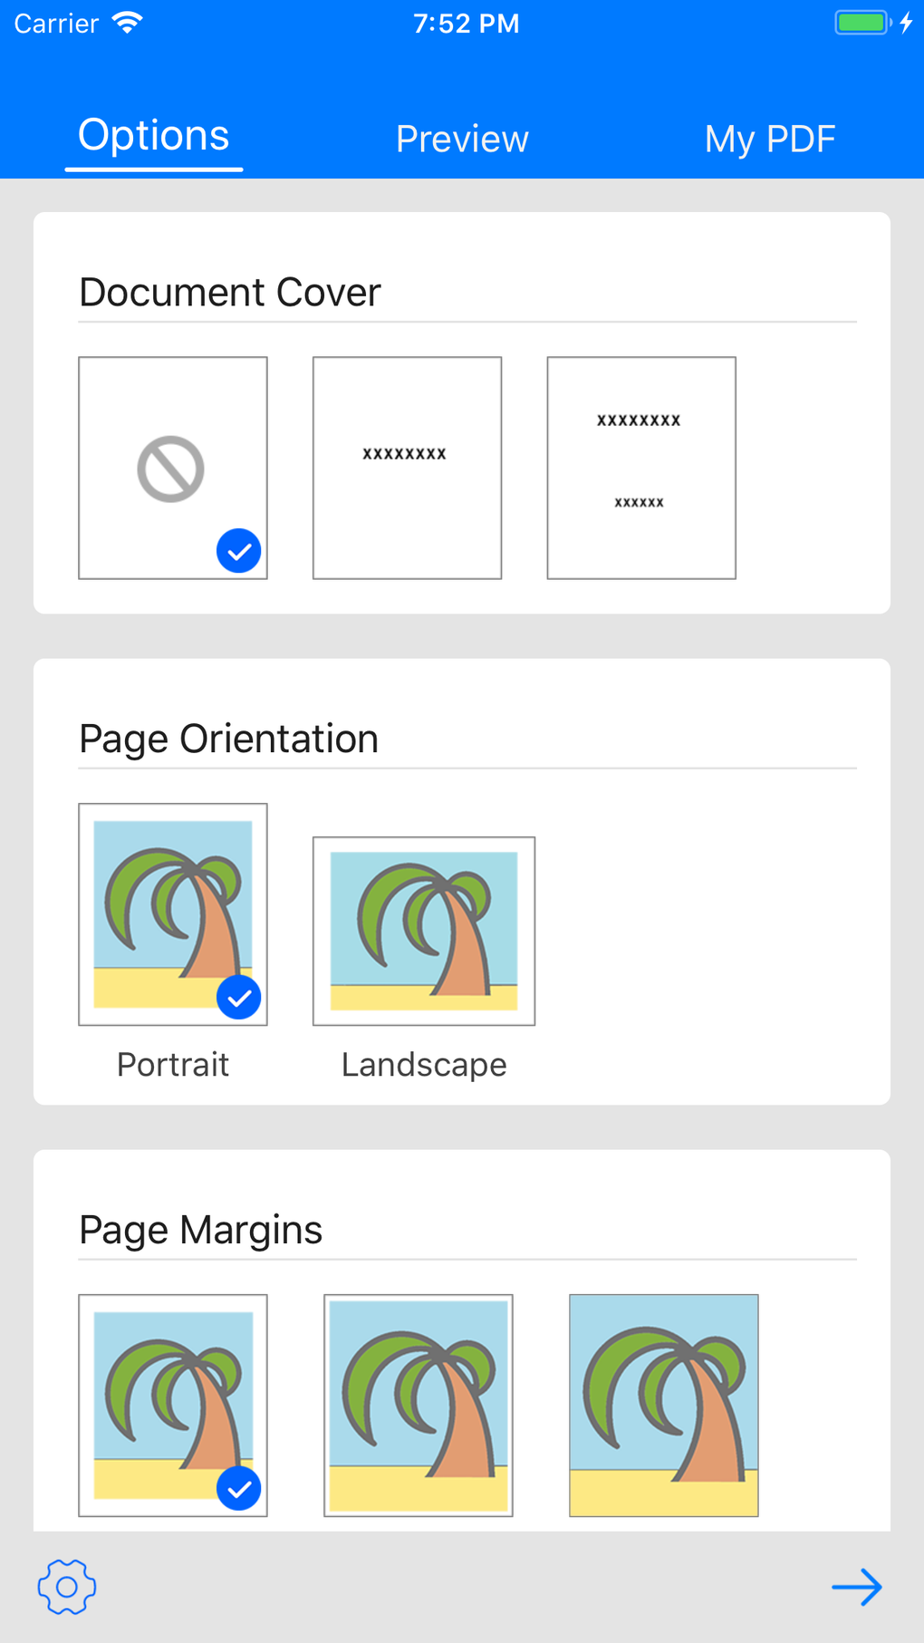The image size is (924, 1643).
Task: Tap the Portrait label text
Action: click(172, 1065)
